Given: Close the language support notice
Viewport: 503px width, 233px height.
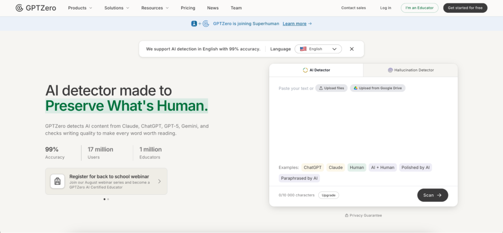Looking at the screenshot, I should pyautogui.click(x=352, y=49).
